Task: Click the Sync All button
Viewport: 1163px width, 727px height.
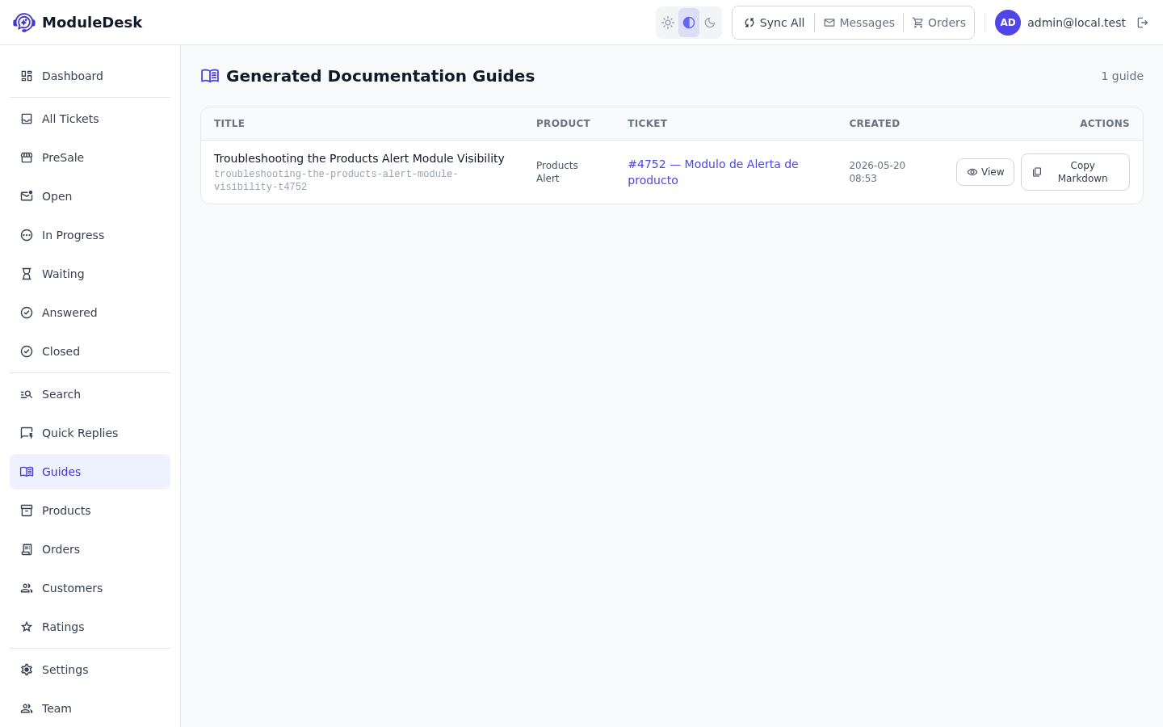Action: pos(775,23)
